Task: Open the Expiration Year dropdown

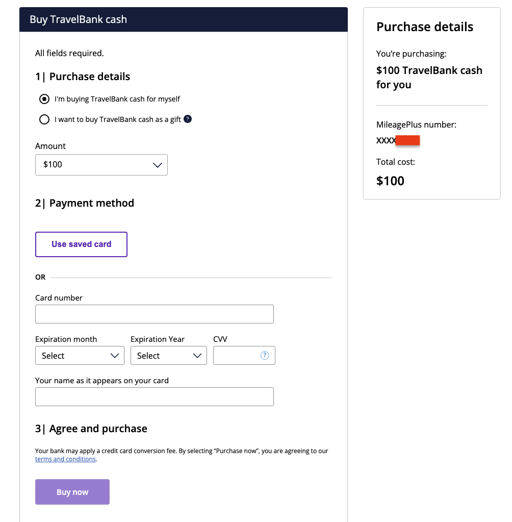Action: 168,355
